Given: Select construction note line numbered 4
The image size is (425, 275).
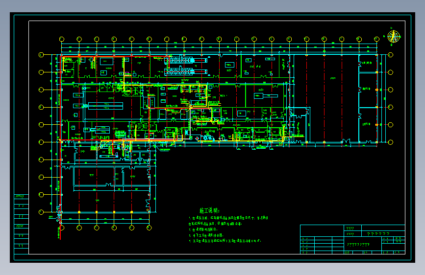Looking at the screenshot, I should click(225, 241).
